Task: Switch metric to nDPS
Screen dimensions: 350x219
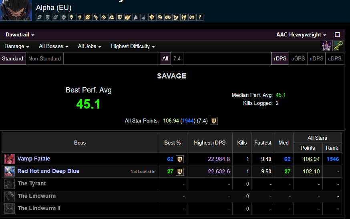Action: pyautogui.click(x=316, y=58)
